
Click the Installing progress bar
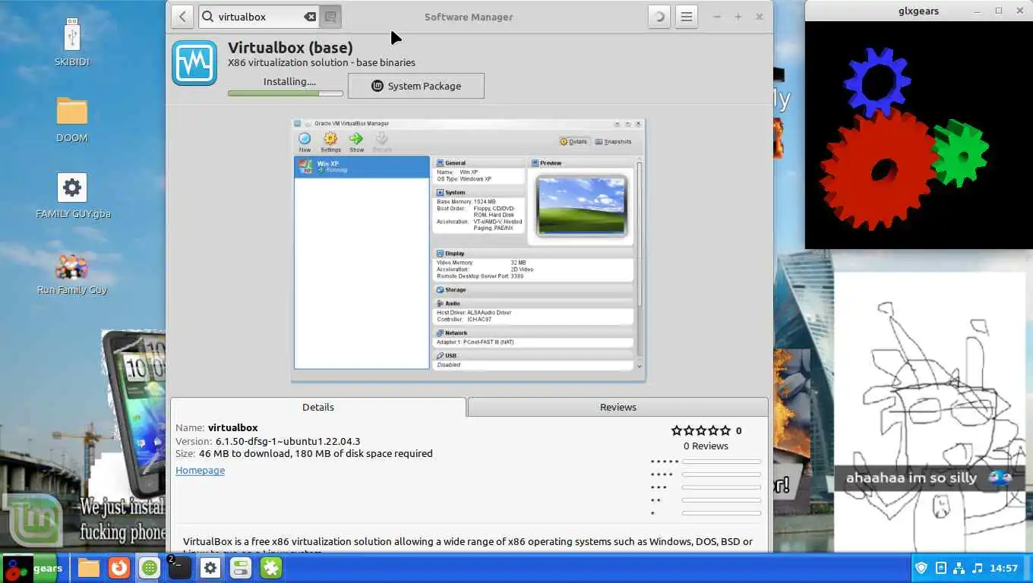click(286, 93)
